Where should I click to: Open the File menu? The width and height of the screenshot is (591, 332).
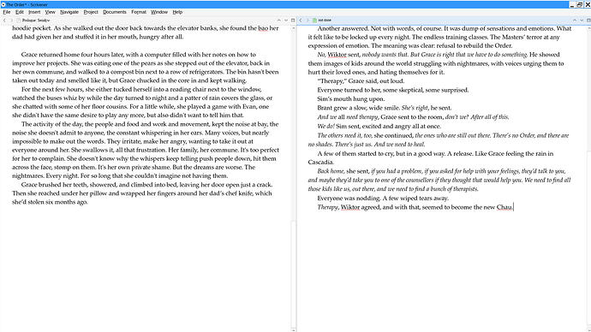coord(7,12)
